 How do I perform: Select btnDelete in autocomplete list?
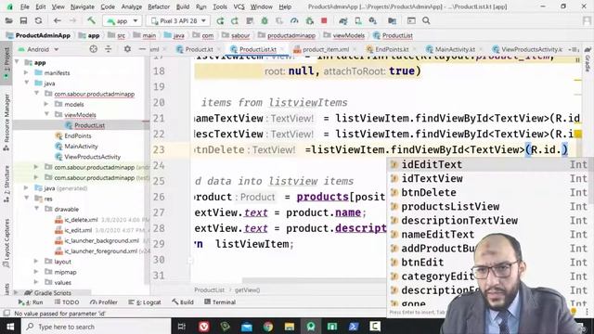489,192
